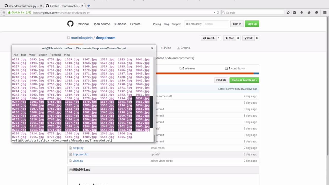The image size is (329, 185).
Task: Click the Business navigation link
Action: 120,24
